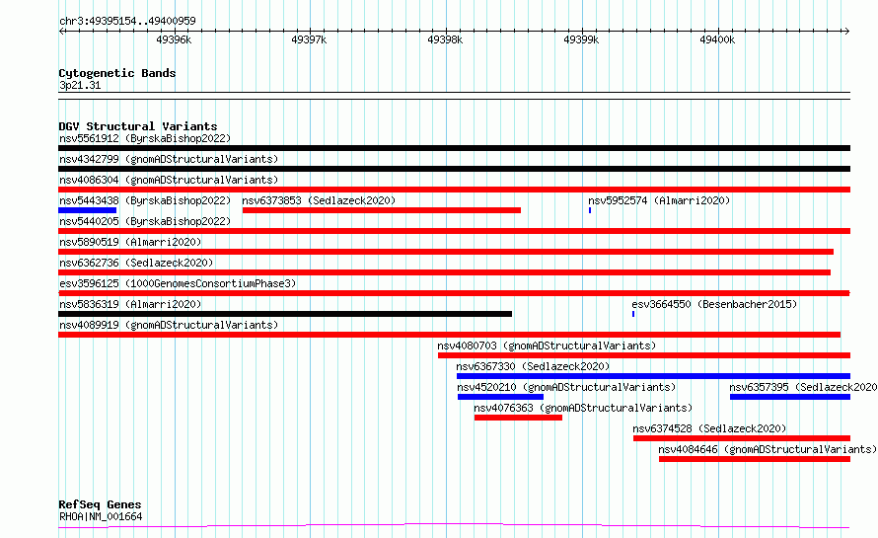878x538 pixels.
Task: Open nsv4086304 (gnomADStructuralVariants) label
Action: (169, 180)
